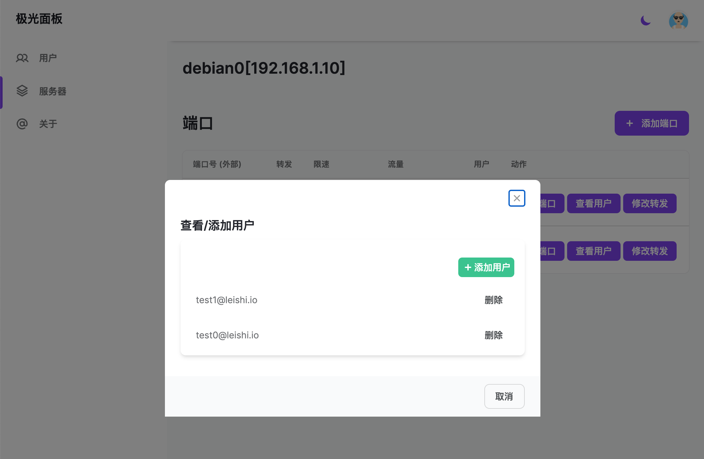Select the 用户 menu item
704x459 pixels.
[x=48, y=58]
